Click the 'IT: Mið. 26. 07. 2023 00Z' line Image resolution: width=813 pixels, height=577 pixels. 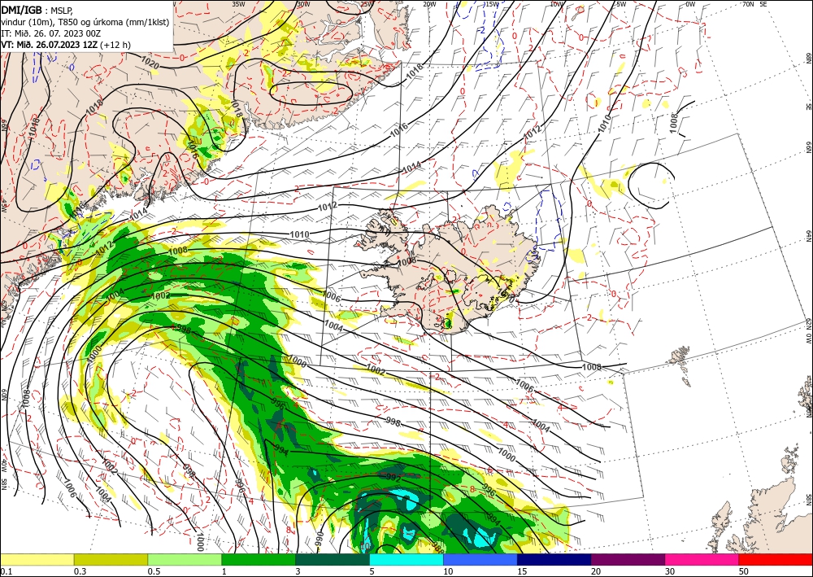coord(52,33)
